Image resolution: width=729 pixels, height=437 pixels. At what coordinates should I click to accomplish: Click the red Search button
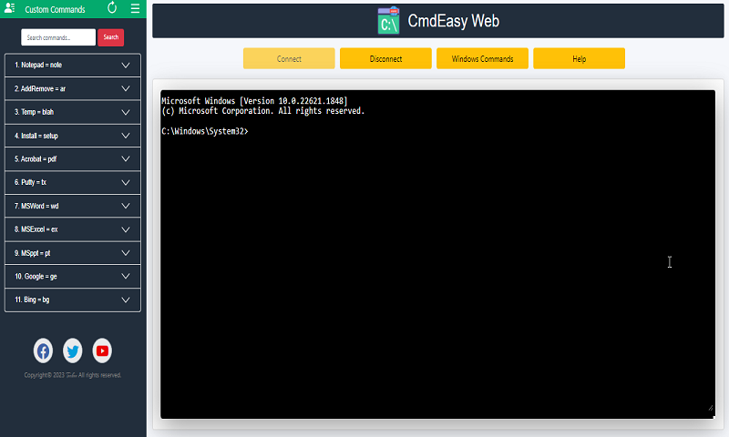tap(110, 37)
